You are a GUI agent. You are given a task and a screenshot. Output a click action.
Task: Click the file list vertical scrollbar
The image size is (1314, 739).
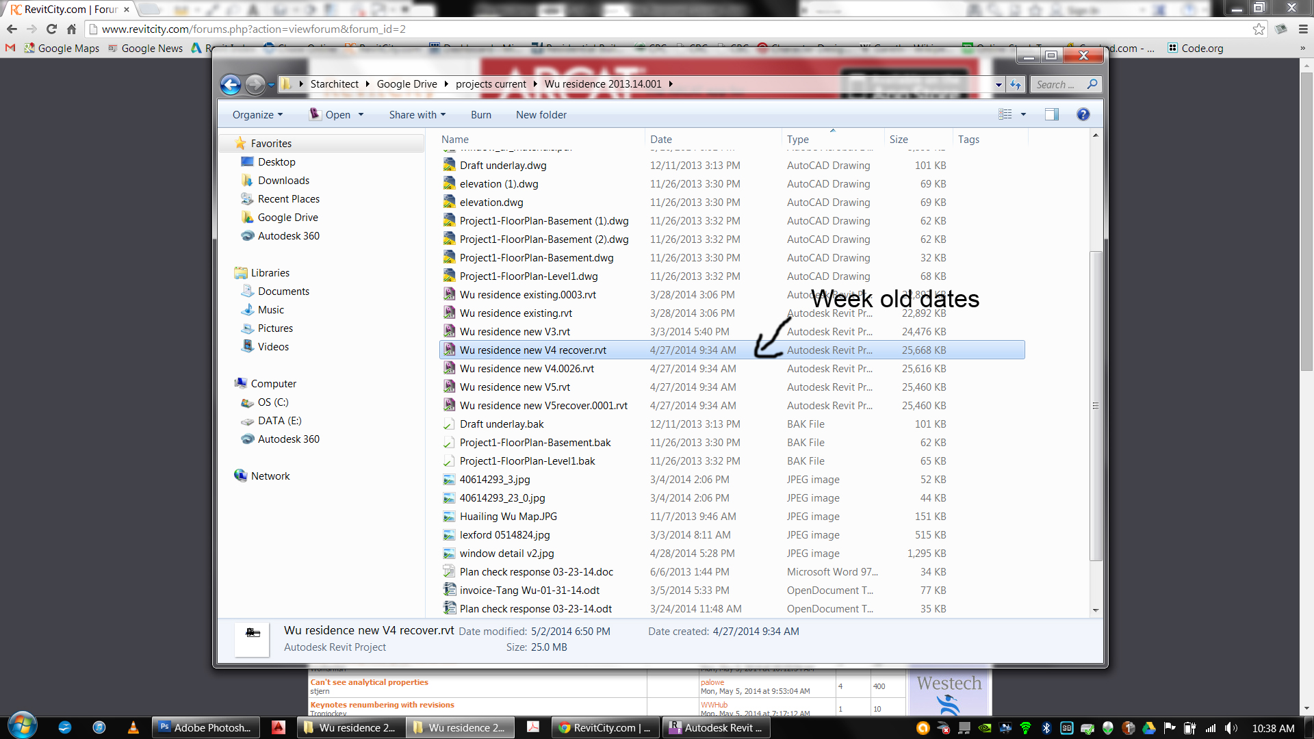(1096, 405)
